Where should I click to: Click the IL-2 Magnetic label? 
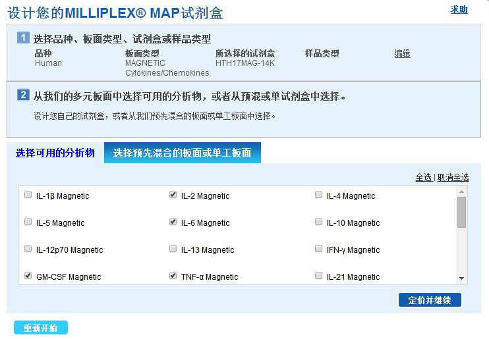click(205, 196)
